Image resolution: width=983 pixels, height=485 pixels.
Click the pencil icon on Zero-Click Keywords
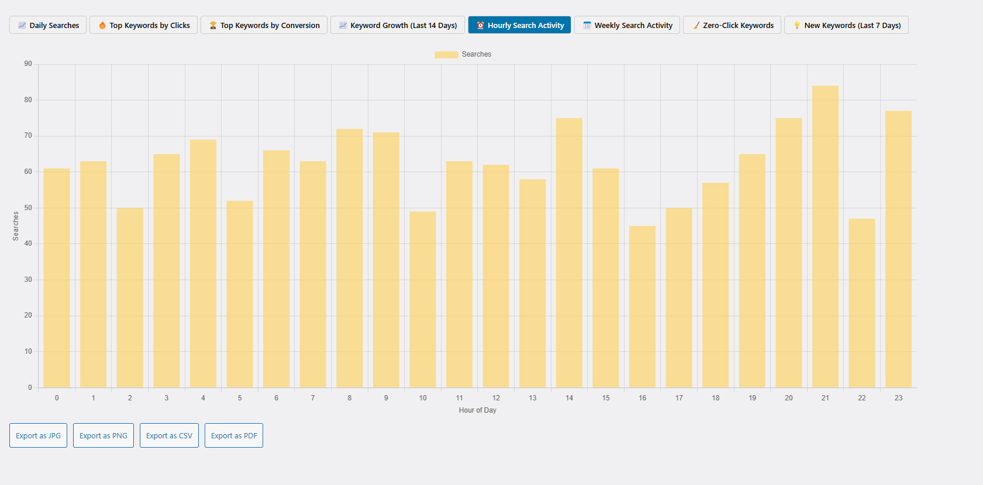tap(696, 25)
